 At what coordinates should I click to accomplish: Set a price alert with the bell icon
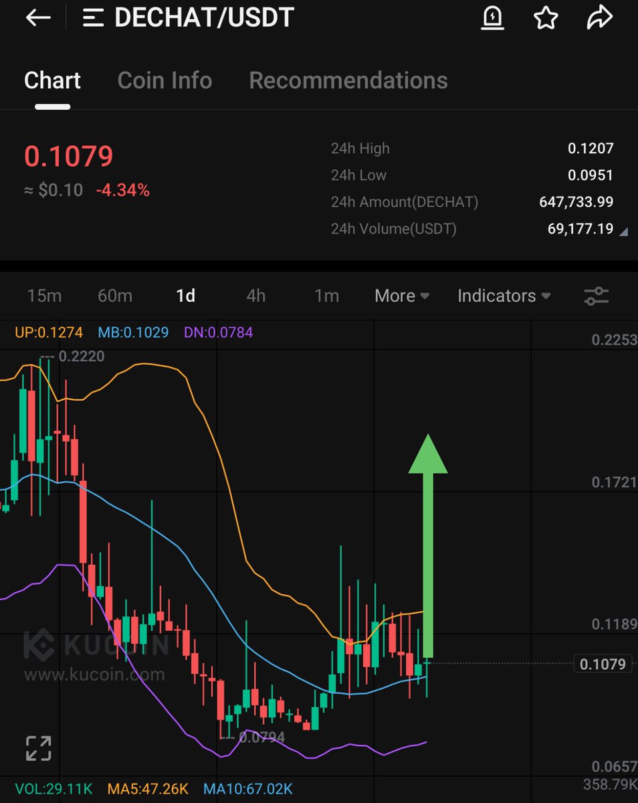[493, 18]
